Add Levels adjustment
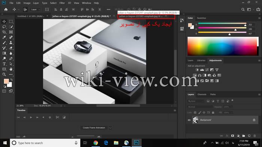 202,70
